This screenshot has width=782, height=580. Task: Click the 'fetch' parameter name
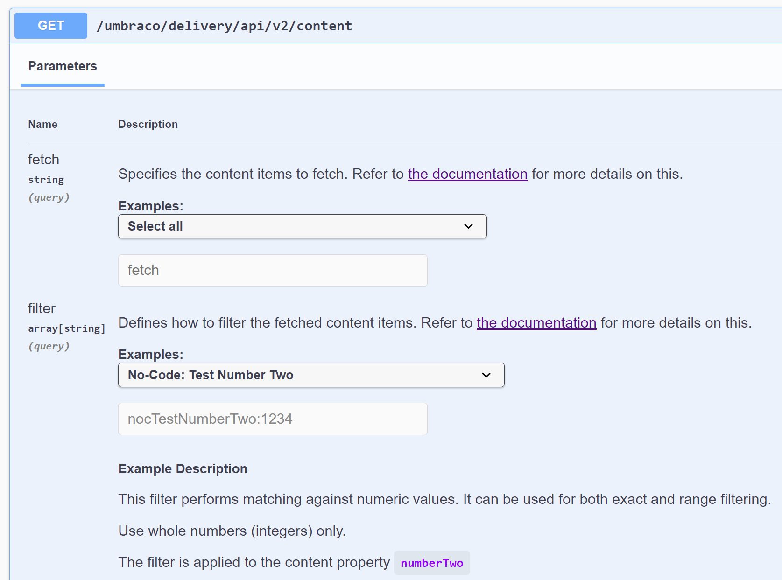coord(43,160)
